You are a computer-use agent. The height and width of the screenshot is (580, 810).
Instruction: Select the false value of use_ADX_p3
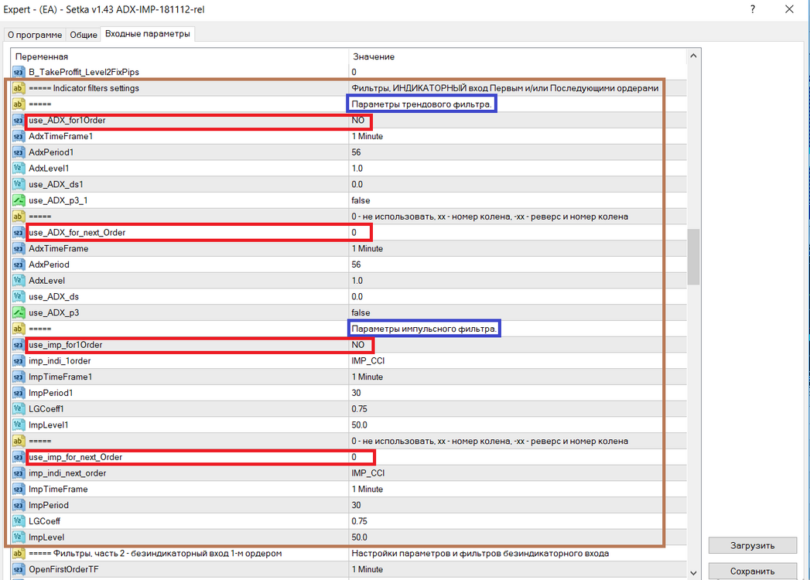point(361,312)
